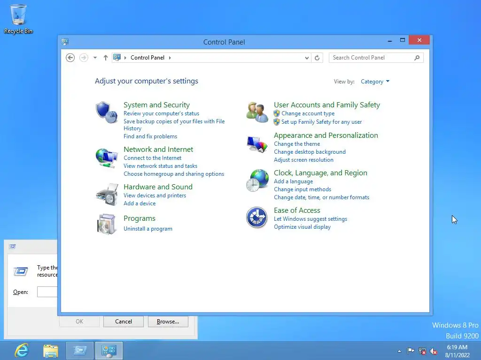The width and height of the screenshot is (481, 360).
Task: Open the Programs heading link
Action: coord(139,218)
